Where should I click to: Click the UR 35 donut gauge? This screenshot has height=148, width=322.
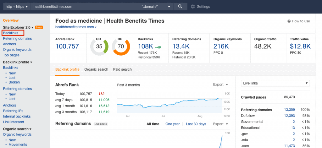click(99, 47)
